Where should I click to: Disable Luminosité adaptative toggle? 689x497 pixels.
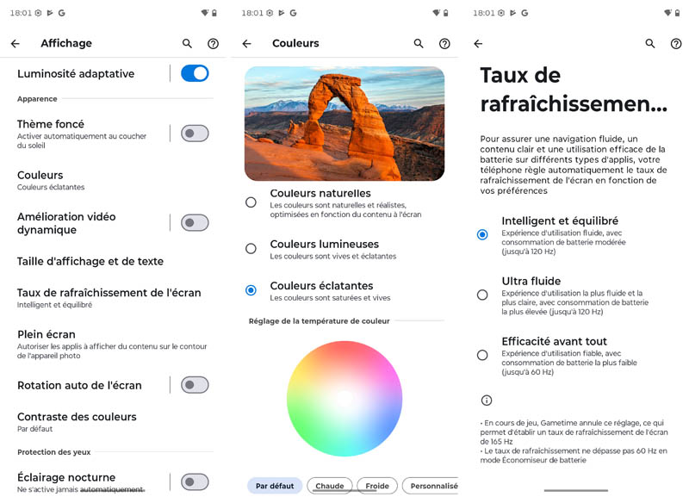195,74
